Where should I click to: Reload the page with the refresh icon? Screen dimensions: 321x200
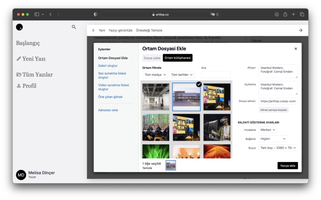218,14
